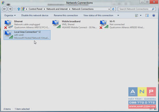Select the Ethernet connection name
The height and width of the screenshot is (112, 159).
[x=18, y=21]
